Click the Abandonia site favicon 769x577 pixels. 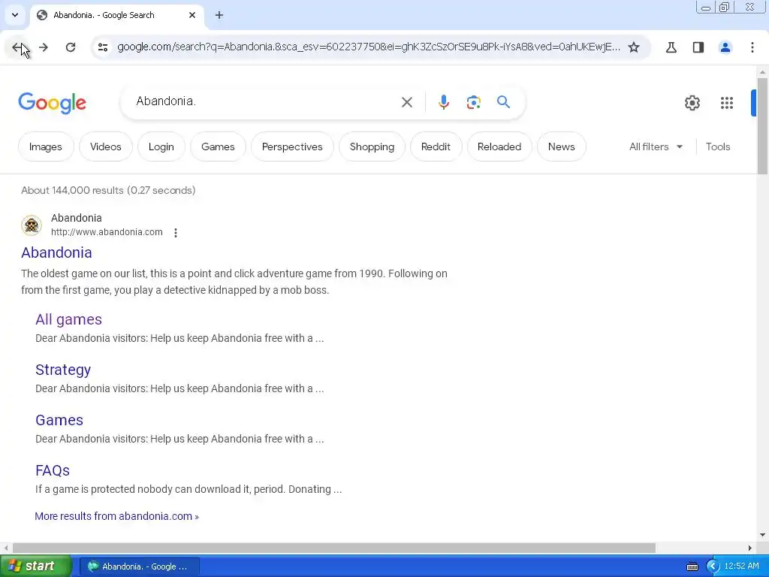[32, 225]
